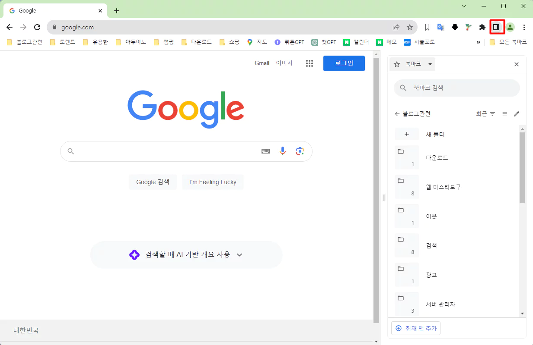Open 유용한 bookmark folder
This screenshot has height=345, width=533.
95,42
